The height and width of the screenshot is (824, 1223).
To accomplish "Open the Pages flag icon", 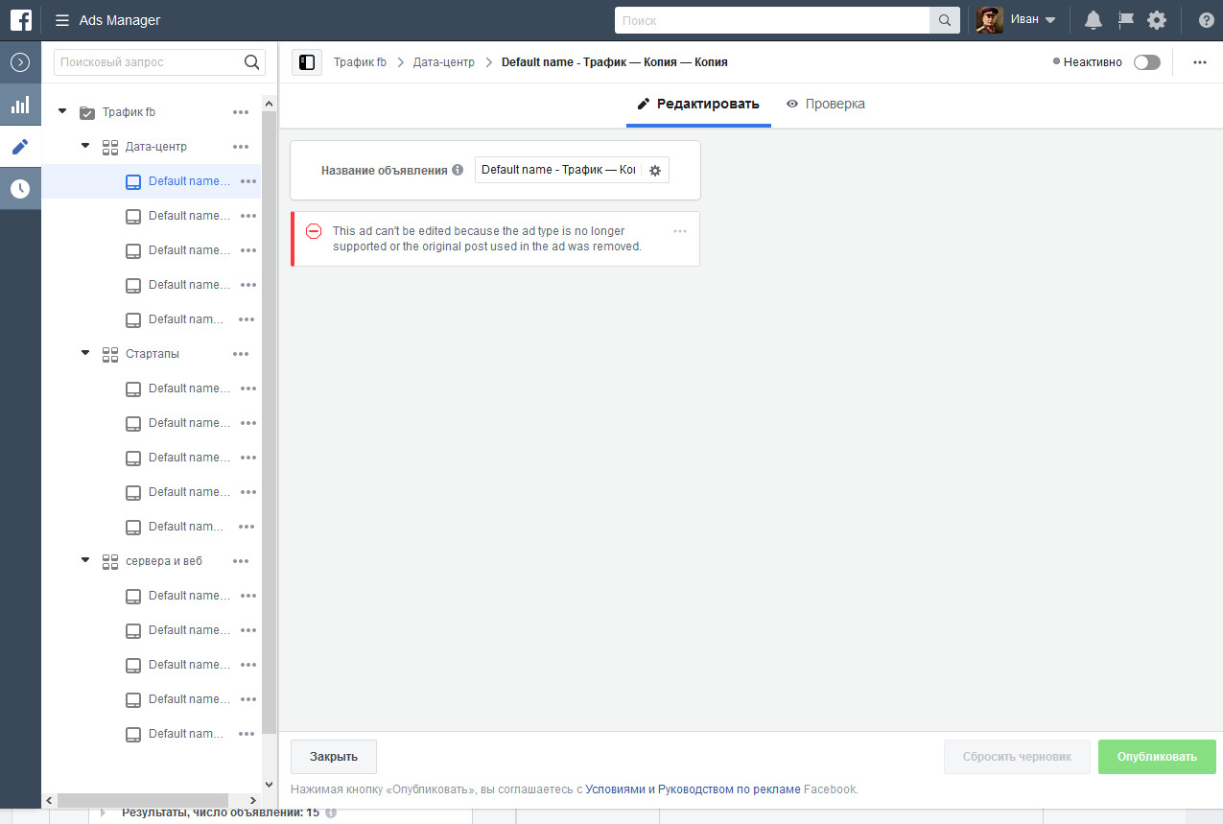I will pyautogui.click(x=1125, y=20).
